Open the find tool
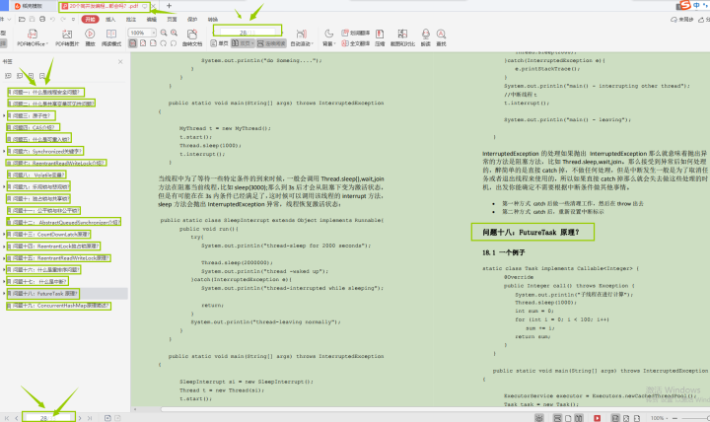This screenshot has width=710, height=422. pos(441,38)
